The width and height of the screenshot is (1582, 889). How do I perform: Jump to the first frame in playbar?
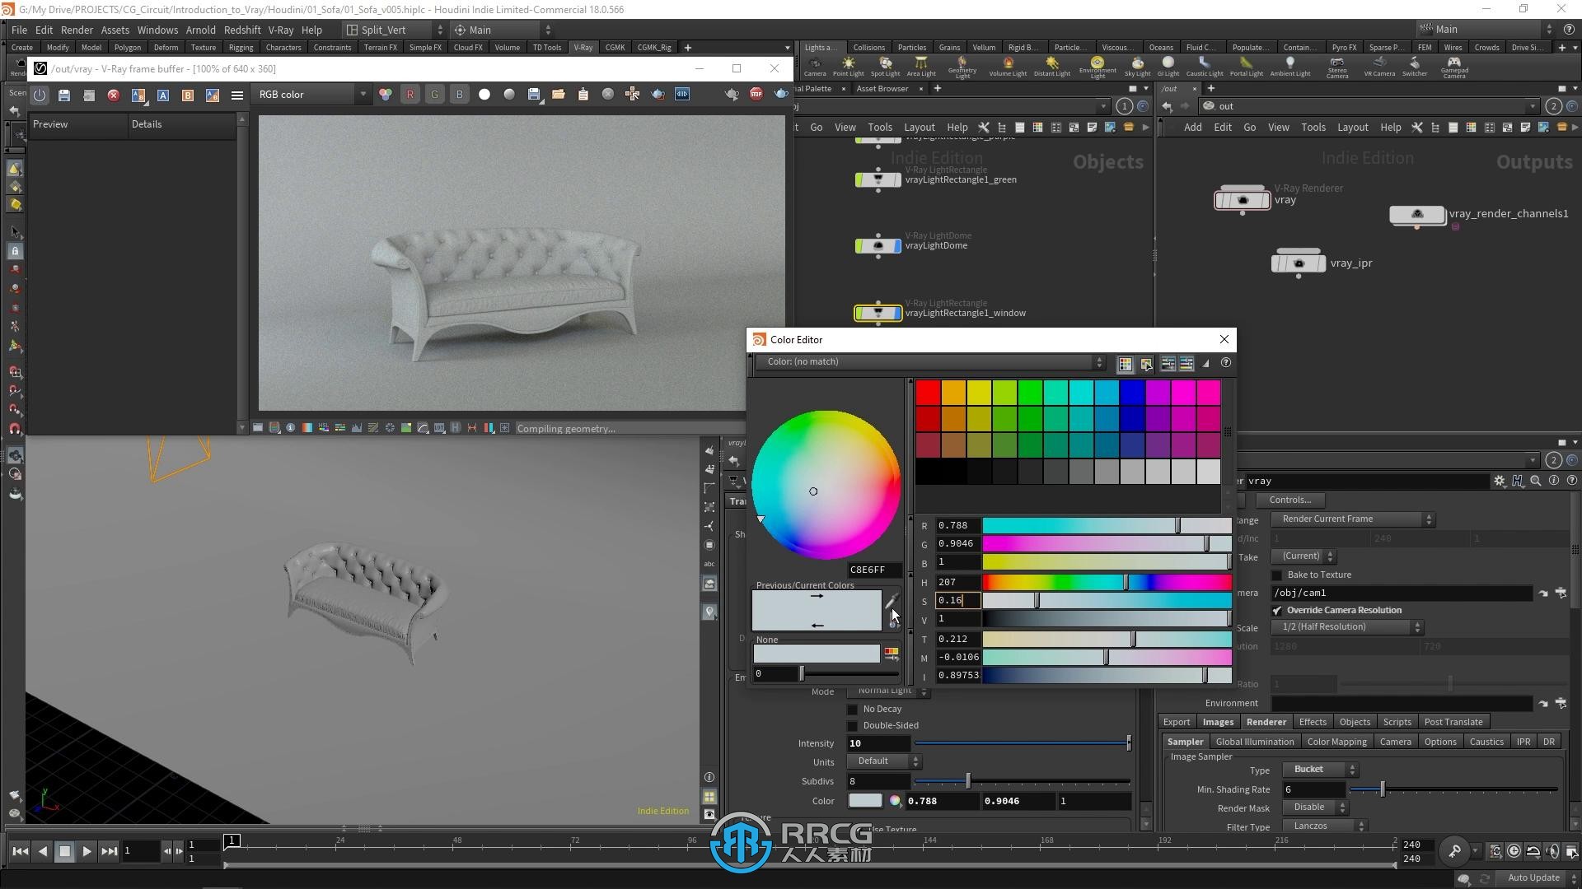pyautogui.click(x=21, y=851)
